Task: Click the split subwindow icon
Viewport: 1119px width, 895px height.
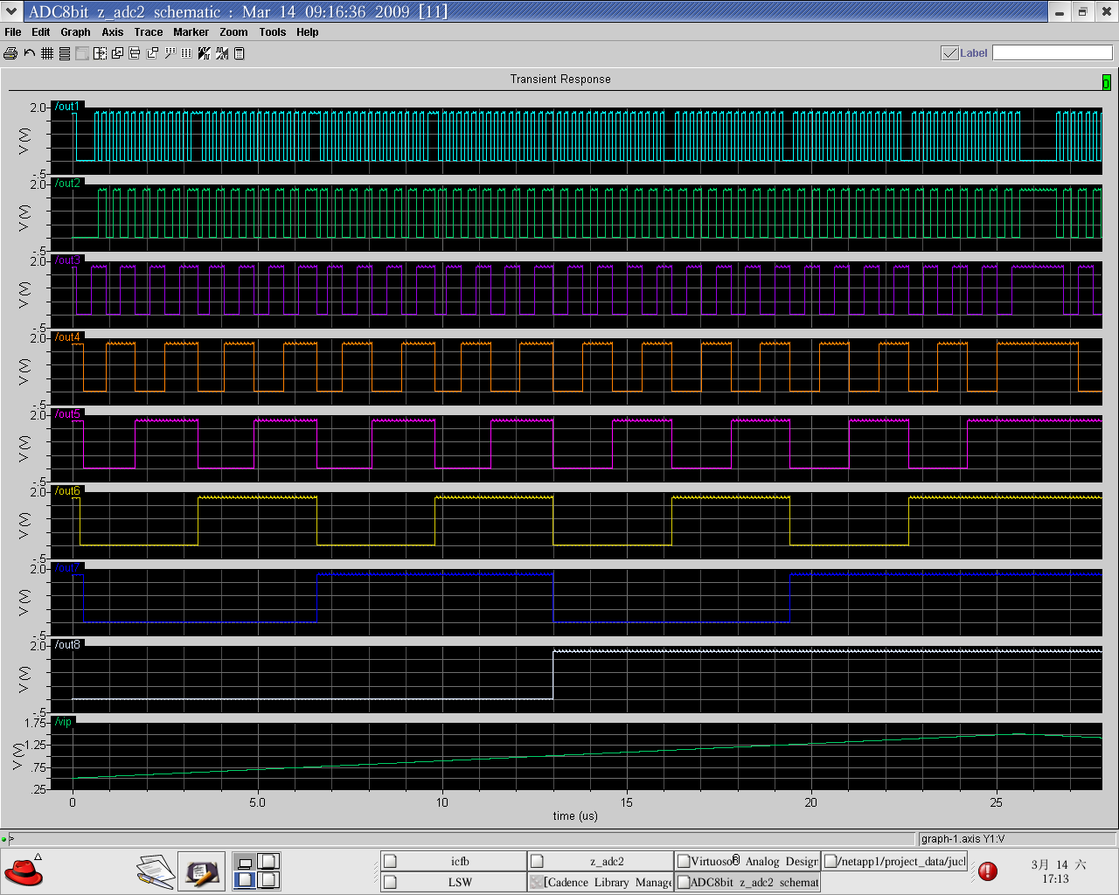Action: click(100, 53)
